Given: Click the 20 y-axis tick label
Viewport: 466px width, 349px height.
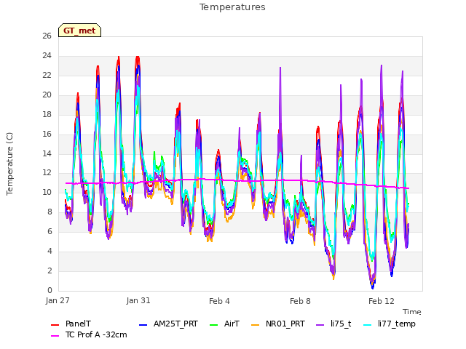Looking at the screenshot, I should tap(47, 95).
